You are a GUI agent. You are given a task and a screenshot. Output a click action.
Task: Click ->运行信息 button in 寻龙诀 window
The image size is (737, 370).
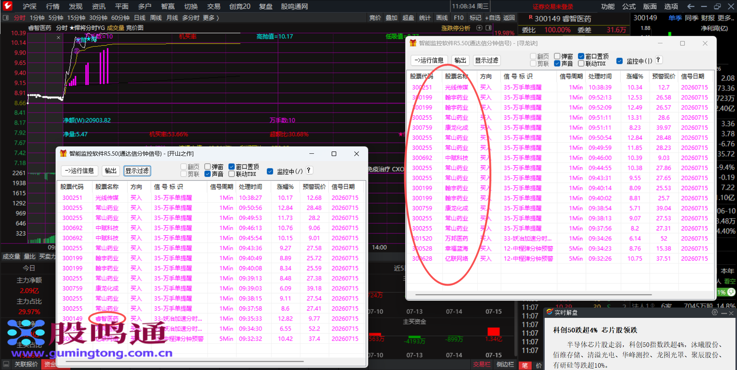[x=429, y=60]
